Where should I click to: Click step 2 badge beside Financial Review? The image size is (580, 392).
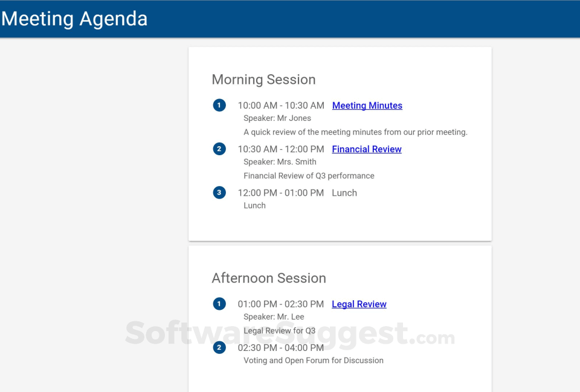[x=219, y=148]
